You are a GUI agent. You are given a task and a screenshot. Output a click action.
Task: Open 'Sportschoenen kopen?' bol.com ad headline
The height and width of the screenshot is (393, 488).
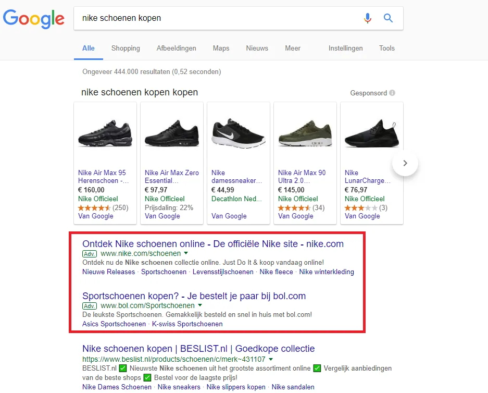pos(194,296)
